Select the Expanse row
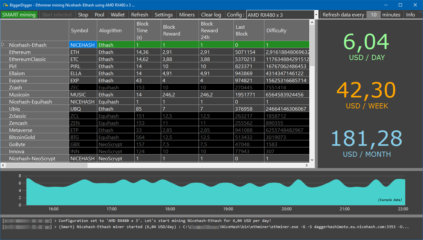The height and width of the screenshot is (240, 423). pos(155,80)
